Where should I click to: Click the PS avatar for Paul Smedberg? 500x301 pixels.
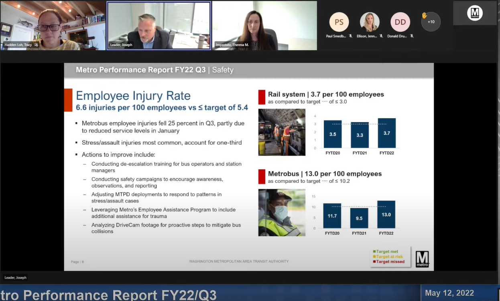339,22
